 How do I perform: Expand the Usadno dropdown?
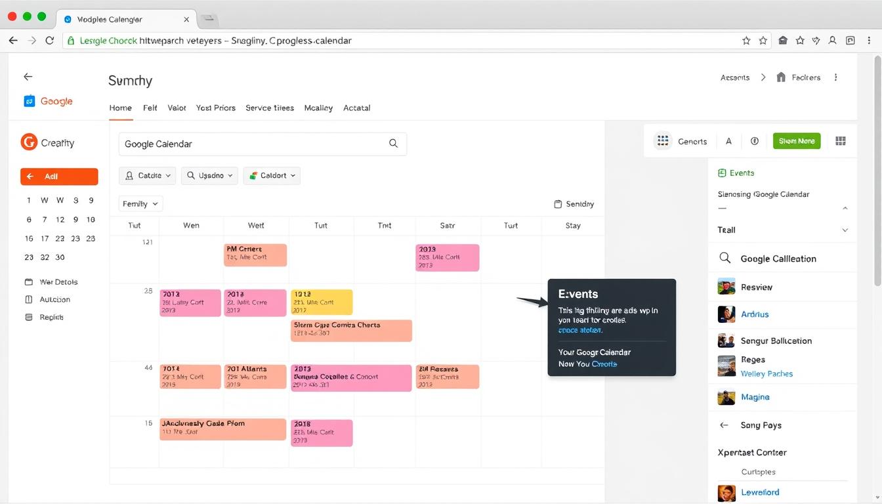click(209, 175)
